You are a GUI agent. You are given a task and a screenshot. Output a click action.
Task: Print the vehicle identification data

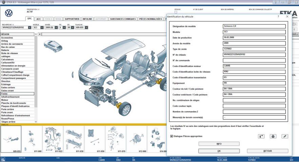point(273,136)
